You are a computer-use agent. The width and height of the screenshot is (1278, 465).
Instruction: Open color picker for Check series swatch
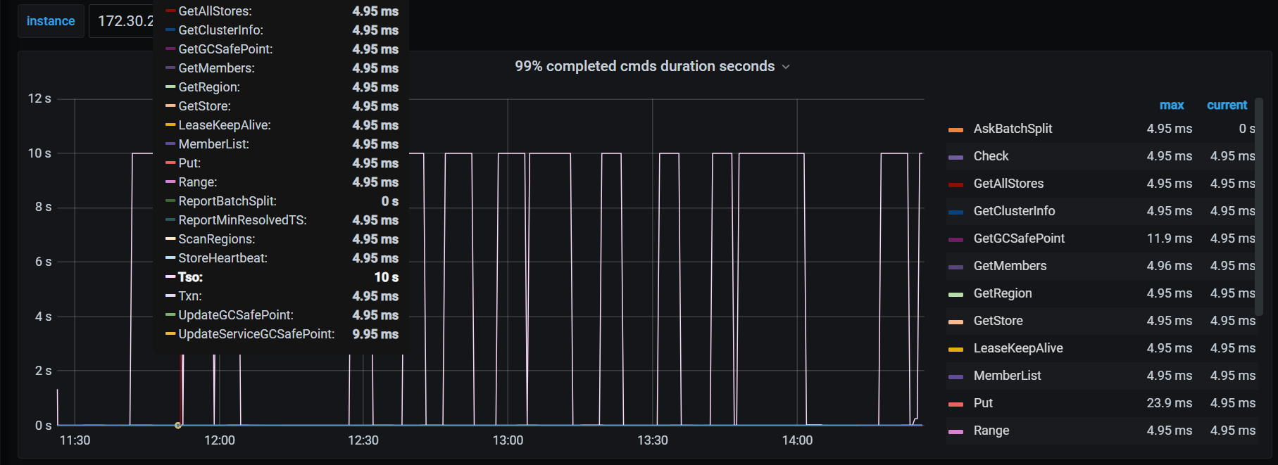click(x=956, y=157)
